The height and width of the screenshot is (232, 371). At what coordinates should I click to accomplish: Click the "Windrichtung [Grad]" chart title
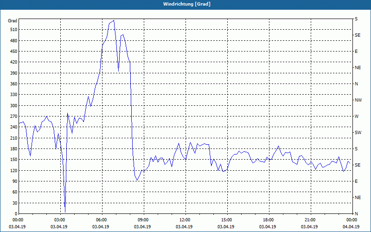[187, 4]
